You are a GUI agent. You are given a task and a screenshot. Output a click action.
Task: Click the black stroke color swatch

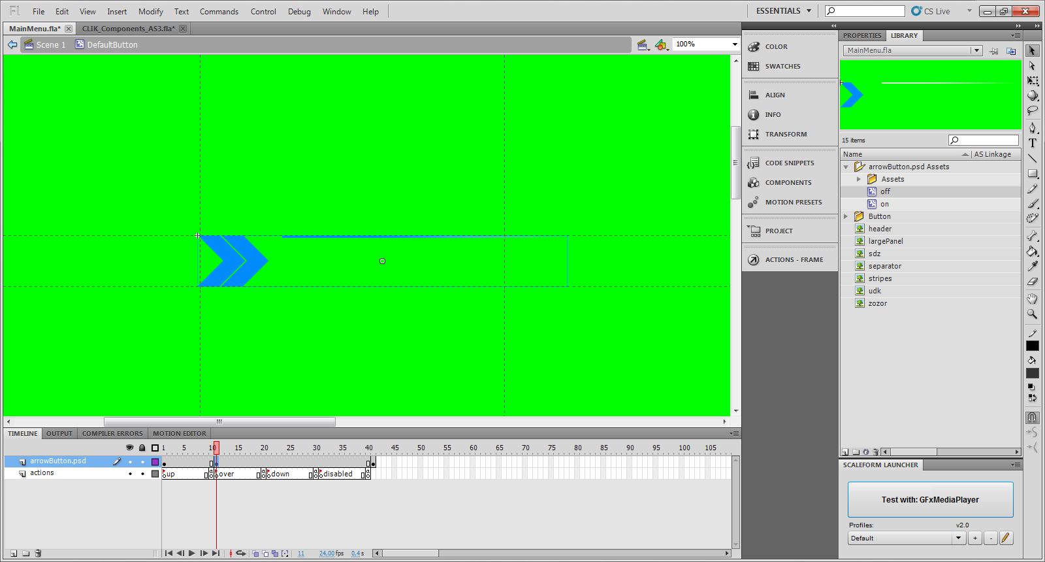1033,346
